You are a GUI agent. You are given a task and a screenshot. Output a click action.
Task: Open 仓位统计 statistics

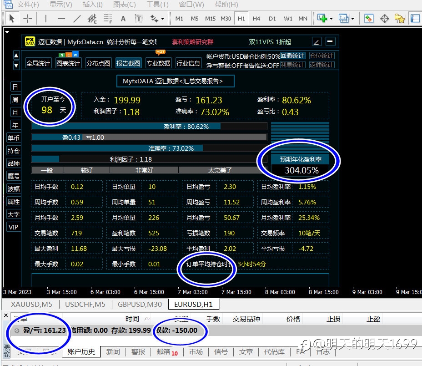point(322,56)
